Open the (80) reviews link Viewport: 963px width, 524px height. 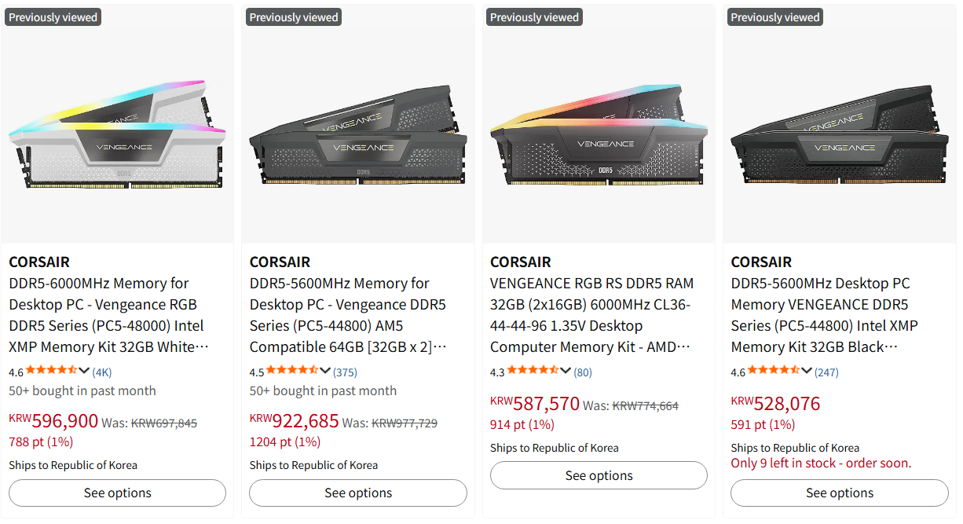(583, 372)
